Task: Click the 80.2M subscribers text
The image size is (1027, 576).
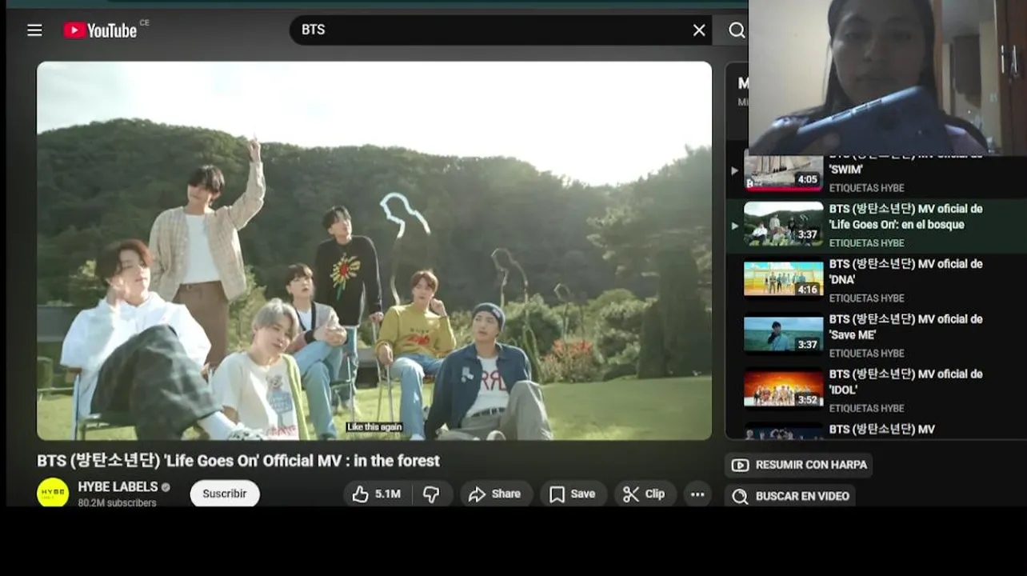Action: point(117,503)
